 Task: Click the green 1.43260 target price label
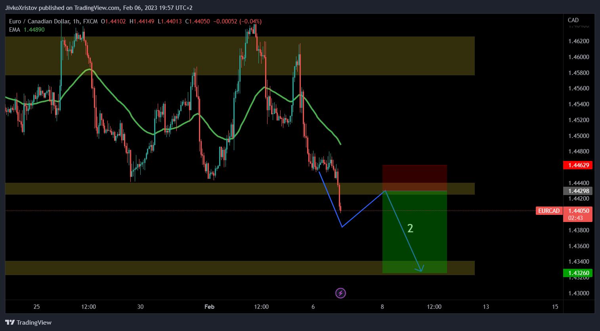578,273
